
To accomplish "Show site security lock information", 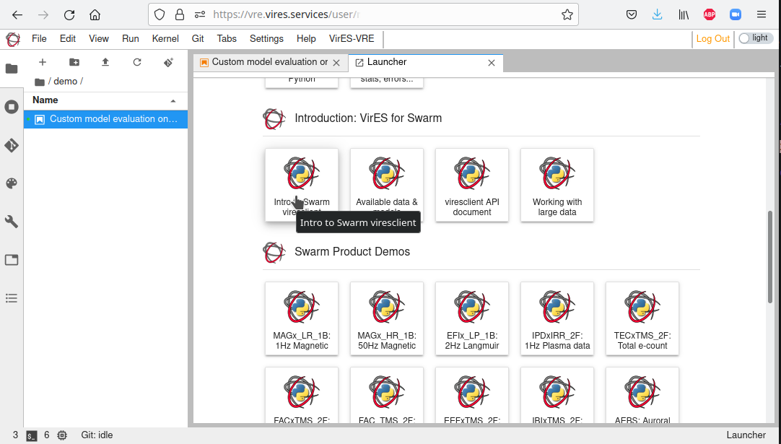I will [180, 15].
